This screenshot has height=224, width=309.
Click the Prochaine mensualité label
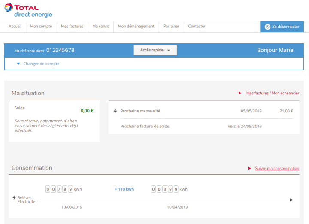[140, 111]
